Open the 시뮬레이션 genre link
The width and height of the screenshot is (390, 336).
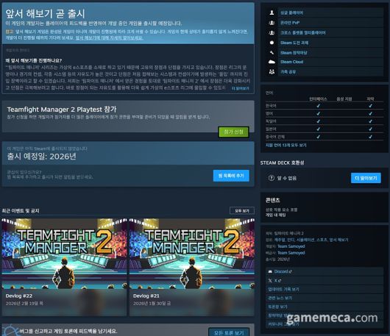click(x=305, y=240)
